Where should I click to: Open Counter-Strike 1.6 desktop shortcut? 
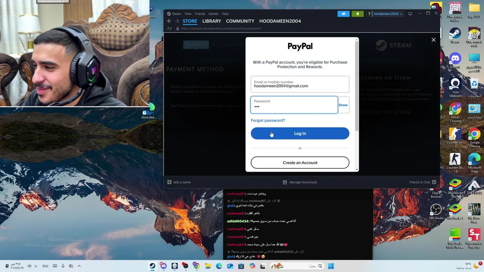(x=455, y=163)
